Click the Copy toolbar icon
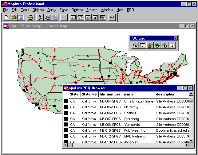Image resolution: width=198 pixels, height=155 pixels. tap(47, 17)
